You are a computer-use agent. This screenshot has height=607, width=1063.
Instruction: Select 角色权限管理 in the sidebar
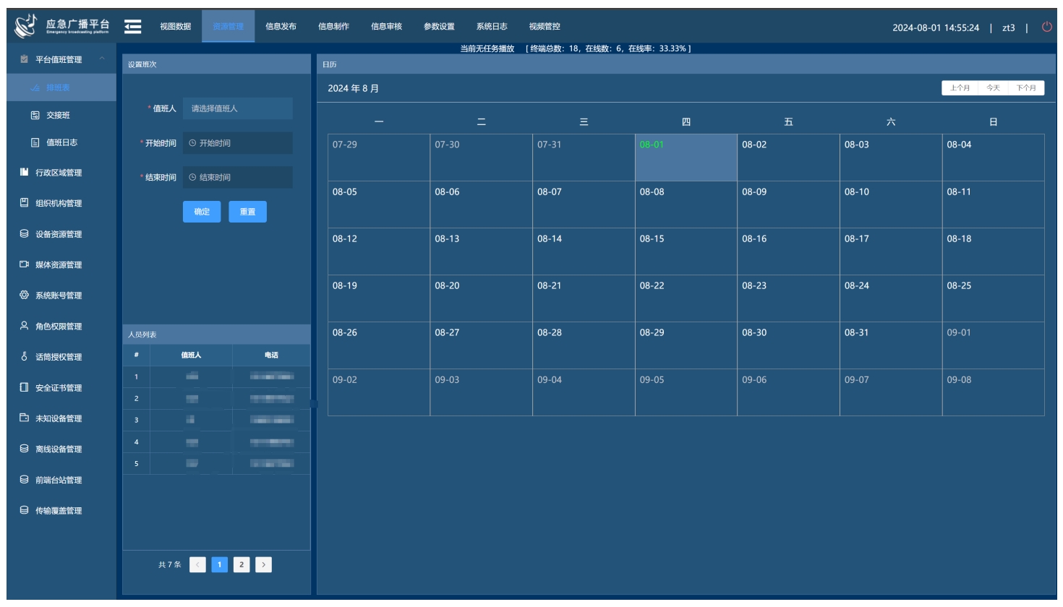pos(58,327)
